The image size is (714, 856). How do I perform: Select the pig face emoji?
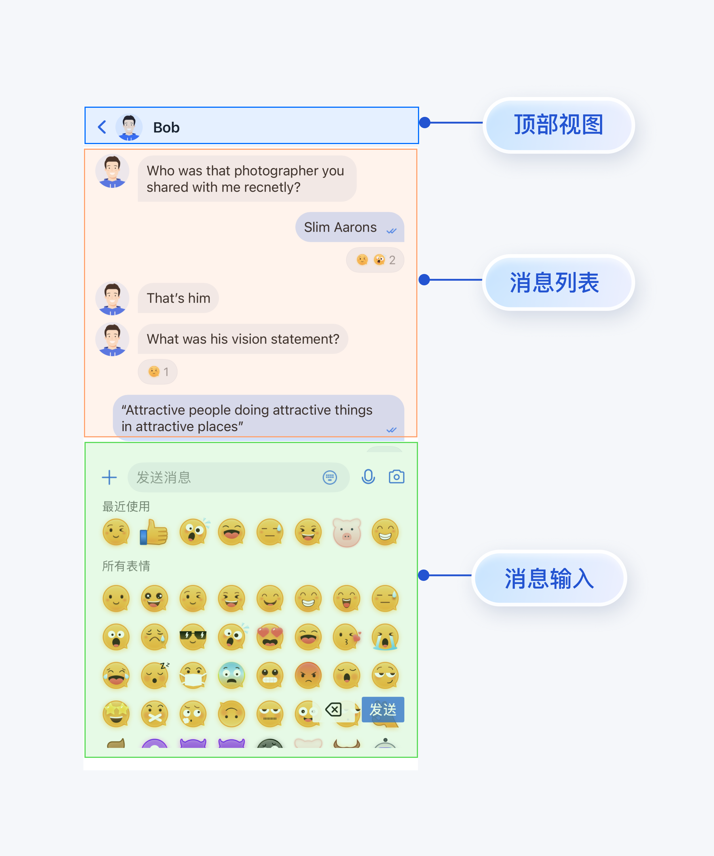[347, 532]
